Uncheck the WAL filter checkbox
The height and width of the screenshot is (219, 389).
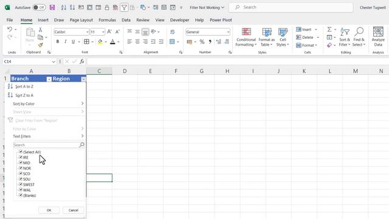(21, 190)
